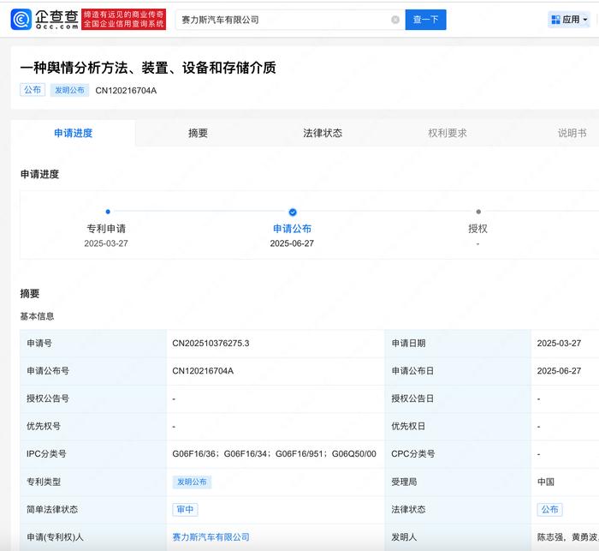
Task: Open the 说明书 tab
Action: [572, 133]
